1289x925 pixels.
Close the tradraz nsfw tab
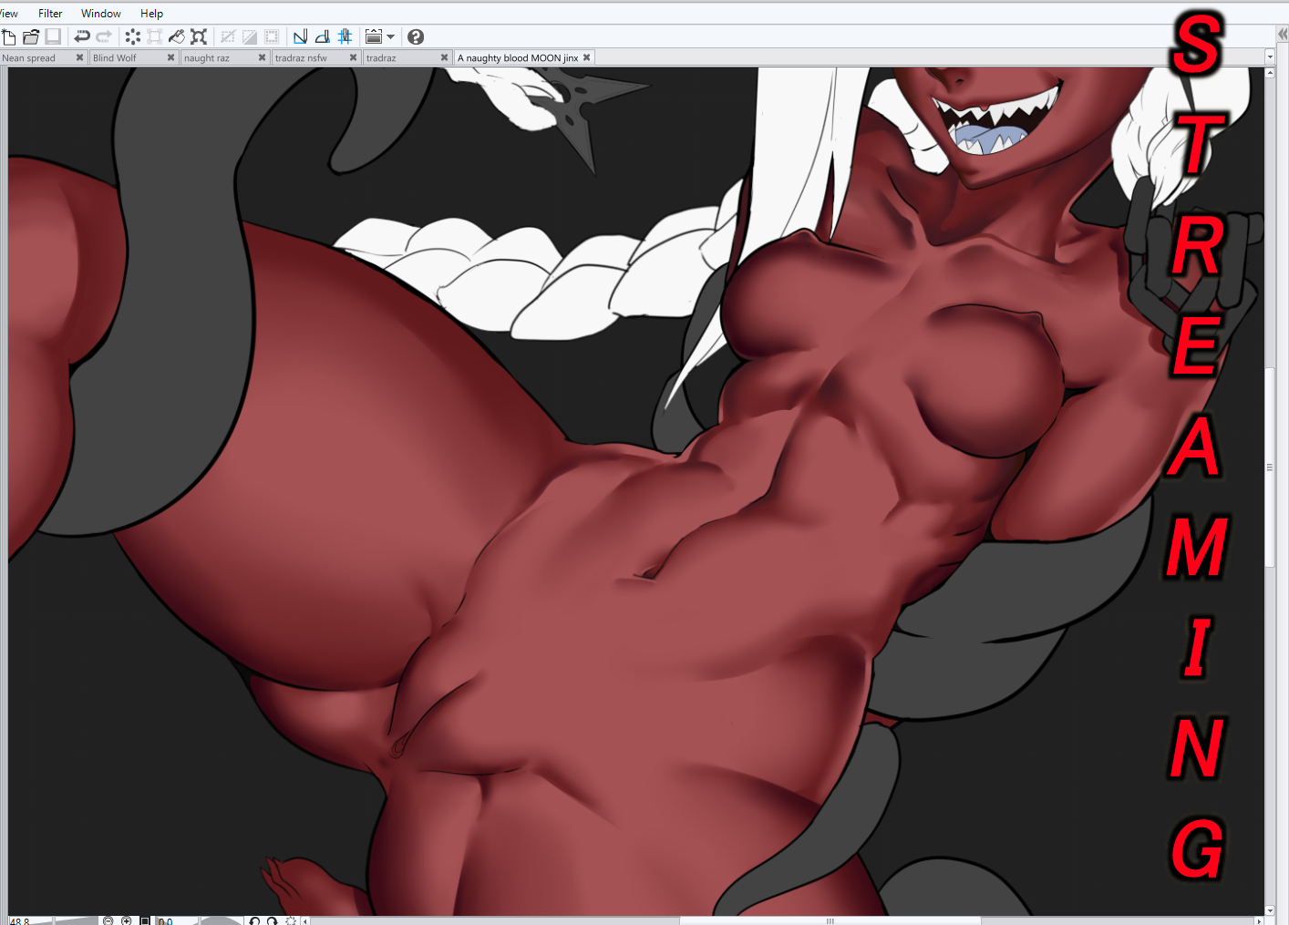click(353, 57)
